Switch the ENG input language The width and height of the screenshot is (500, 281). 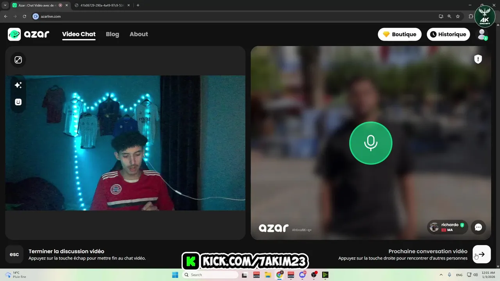tap(459, 275)
